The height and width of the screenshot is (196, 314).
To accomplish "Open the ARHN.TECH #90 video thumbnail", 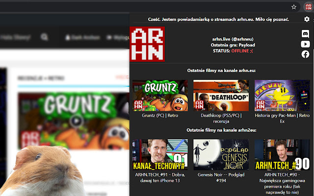I will (x=282, y=155).
